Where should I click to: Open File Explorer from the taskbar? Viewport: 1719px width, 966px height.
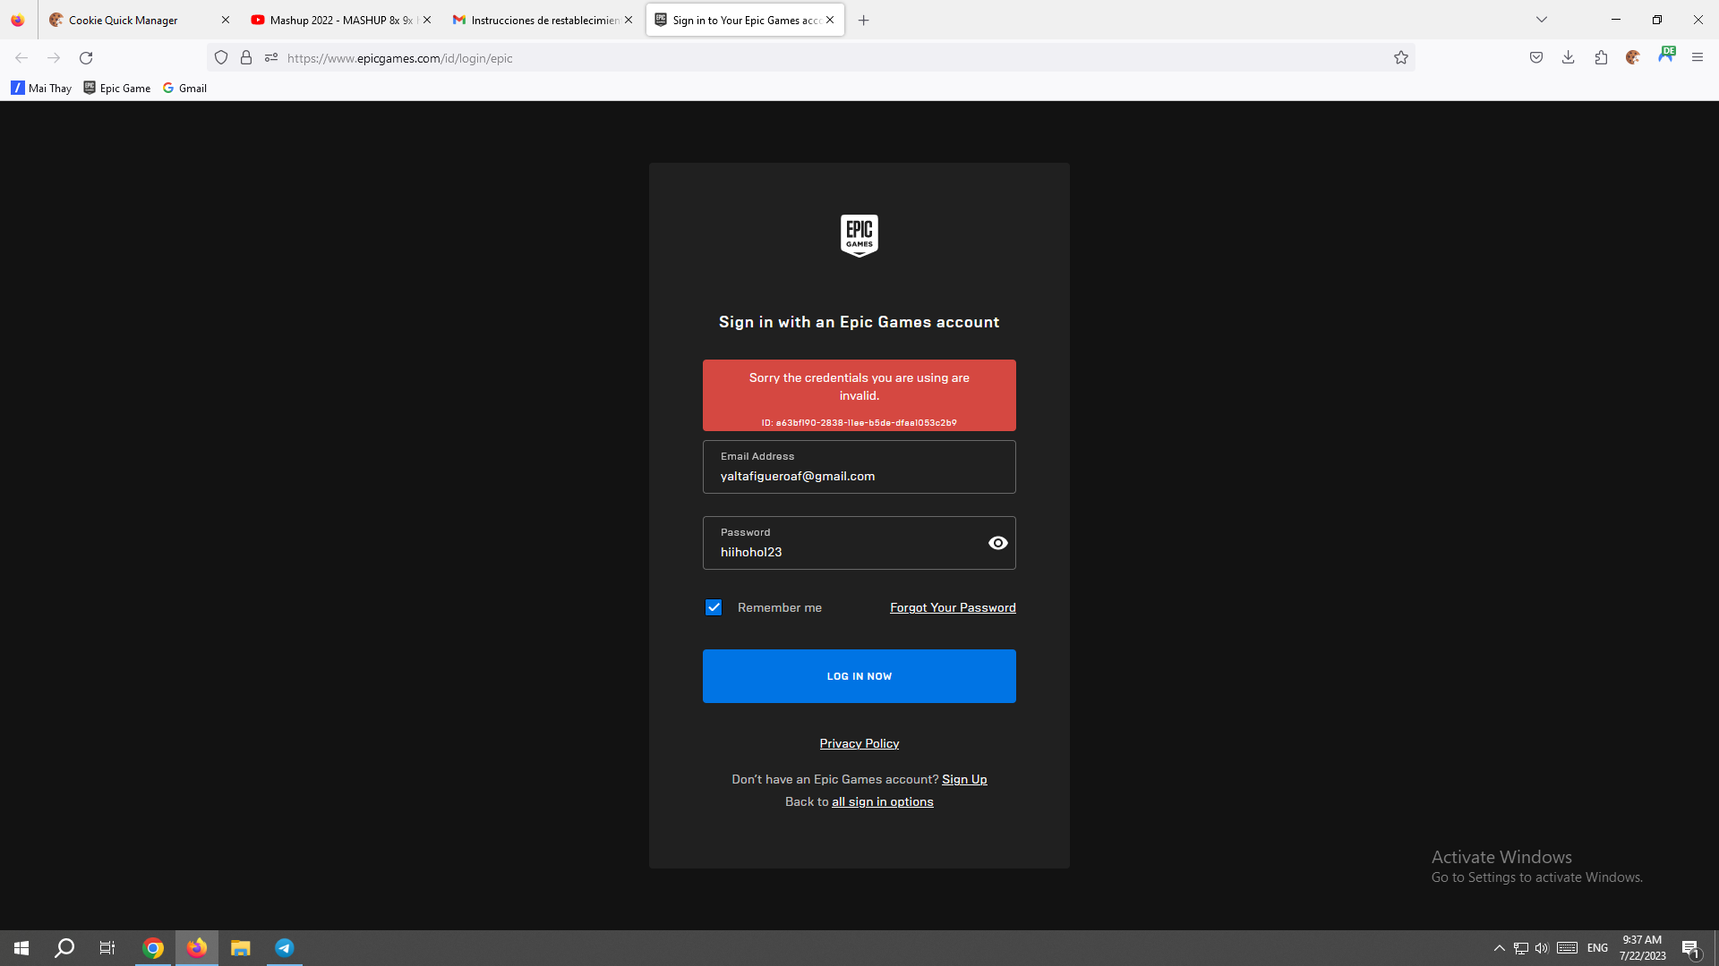241,948
